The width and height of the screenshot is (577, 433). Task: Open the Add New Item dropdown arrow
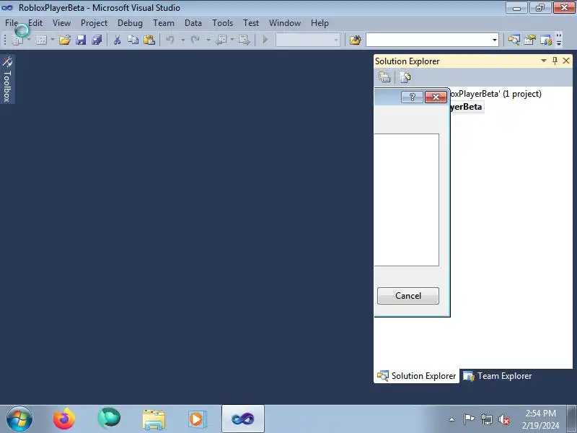click(x=52, y=40)
